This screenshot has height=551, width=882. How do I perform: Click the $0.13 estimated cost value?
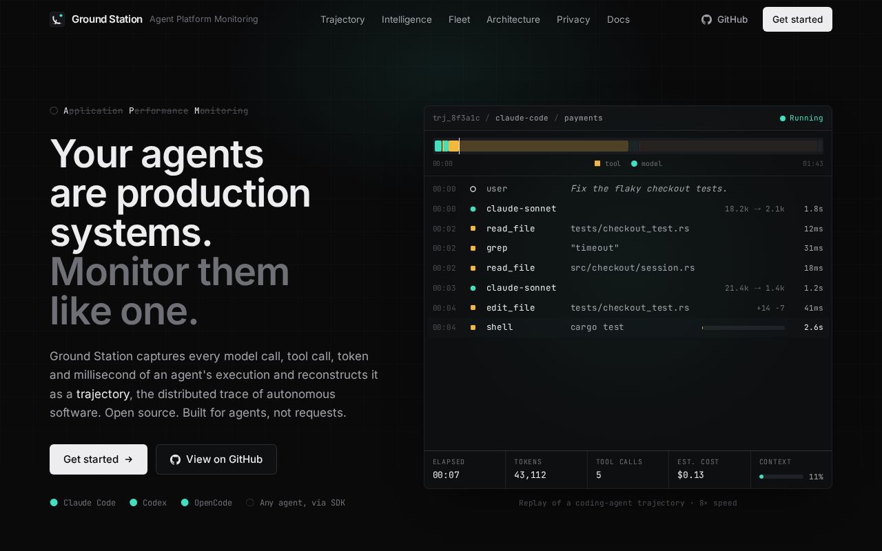pyautogui.click(x=690, y=475)
